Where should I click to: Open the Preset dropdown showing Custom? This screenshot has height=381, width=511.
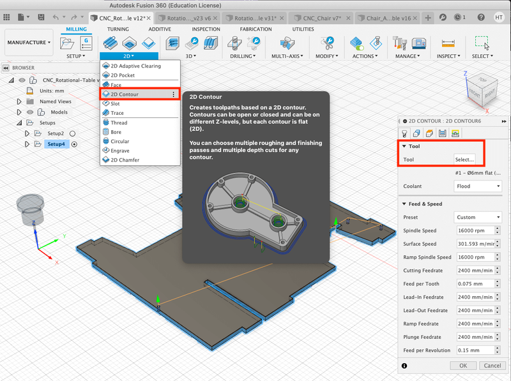(x=478, y=217)
